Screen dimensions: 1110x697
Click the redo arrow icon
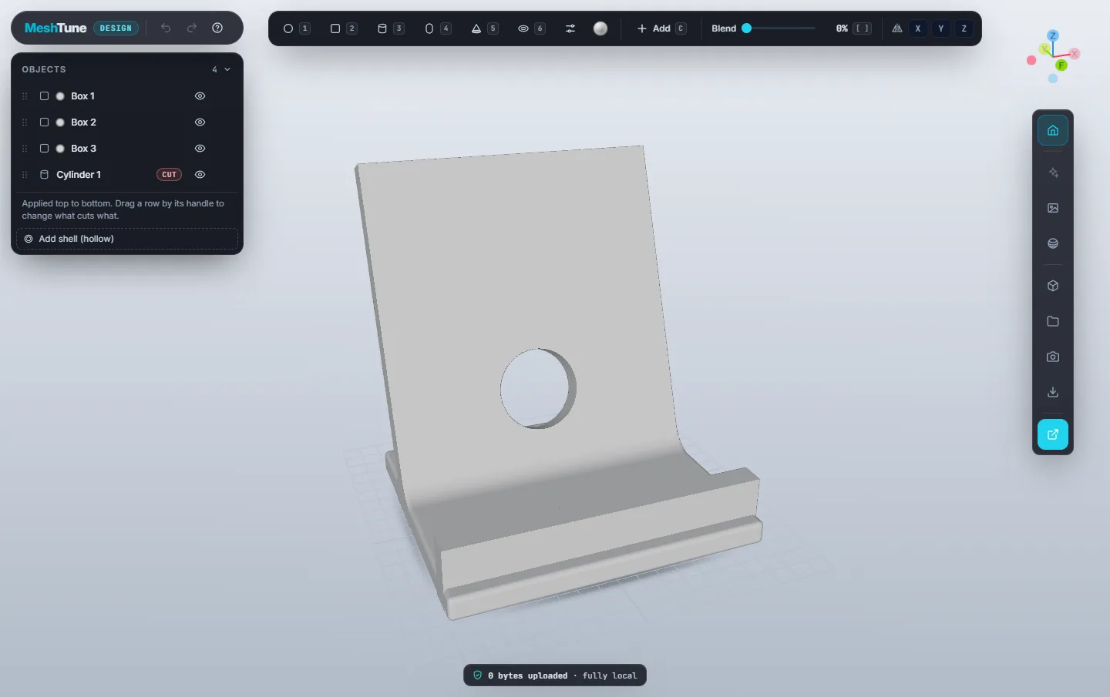[192, 28]
